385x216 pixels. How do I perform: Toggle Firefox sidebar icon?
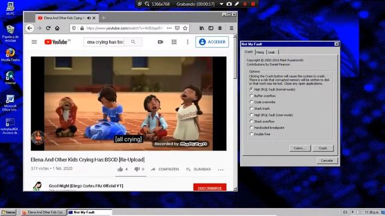(x=211, y=28)
